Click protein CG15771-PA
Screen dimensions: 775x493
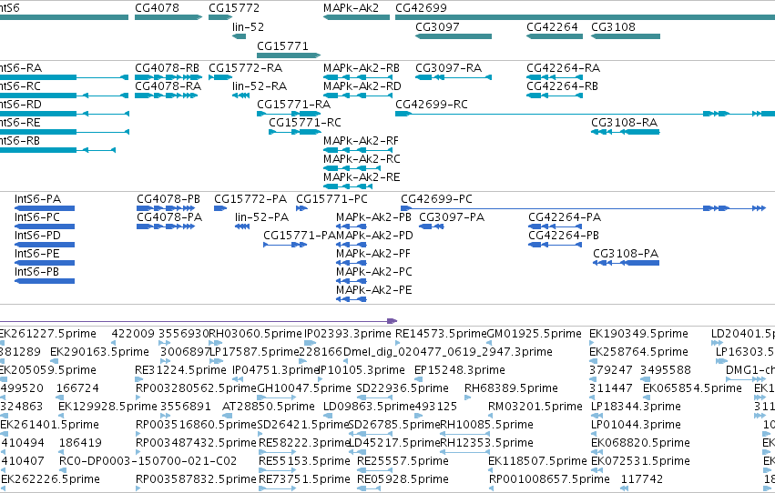coord(300,236)
